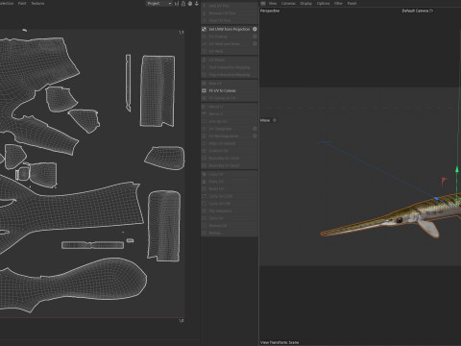The height and width of the screenshot is (346, 461).
Task: Click the Mirror V icon
Action: 205,114
